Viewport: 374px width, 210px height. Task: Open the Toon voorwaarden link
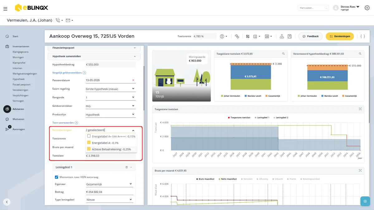click(65, 123)
